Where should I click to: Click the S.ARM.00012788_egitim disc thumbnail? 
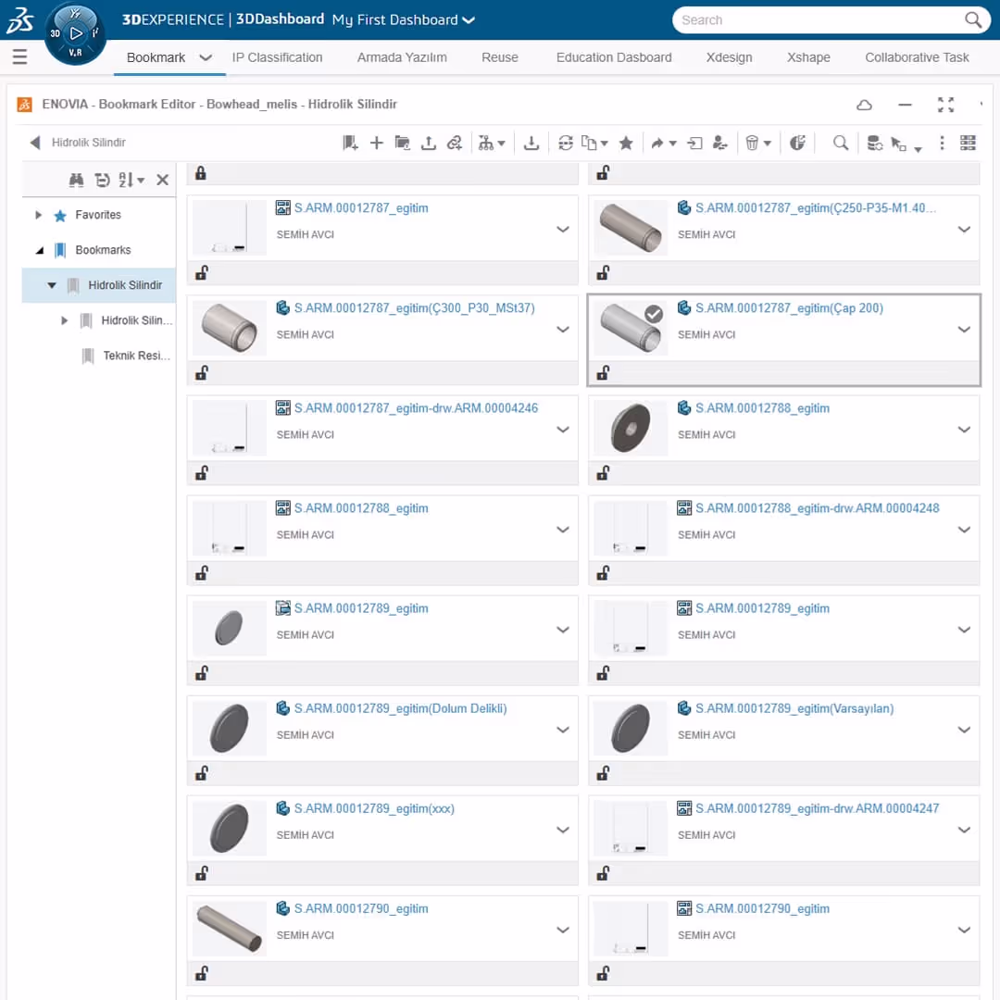(631, 428)
